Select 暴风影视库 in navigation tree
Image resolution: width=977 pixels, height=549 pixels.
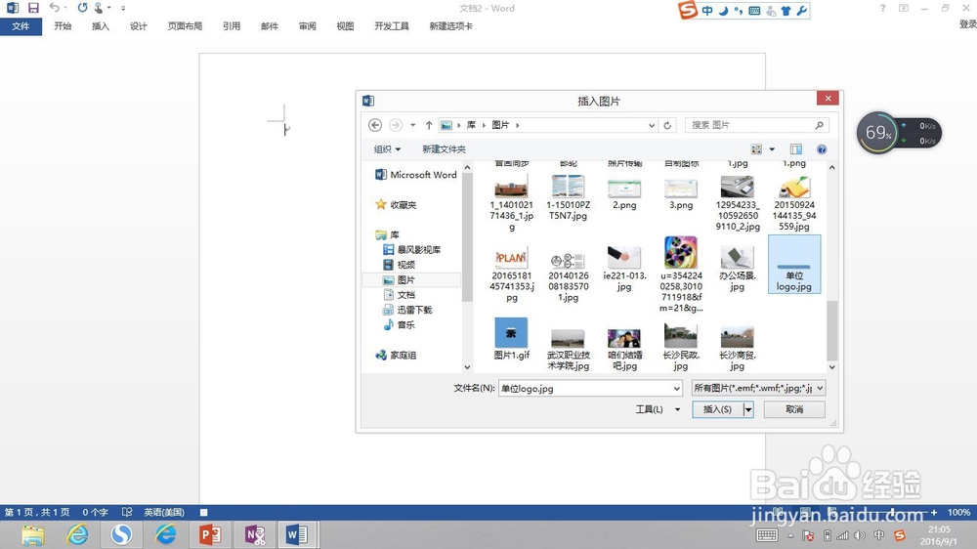click(x=412, y=250)
